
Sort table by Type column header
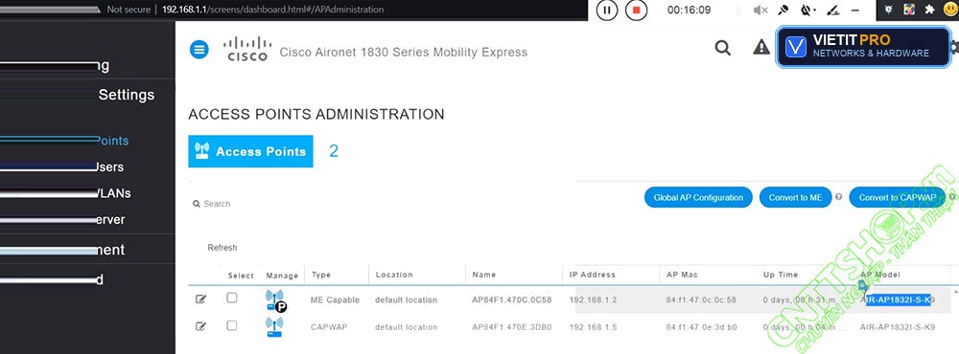(x=321, y=275)
